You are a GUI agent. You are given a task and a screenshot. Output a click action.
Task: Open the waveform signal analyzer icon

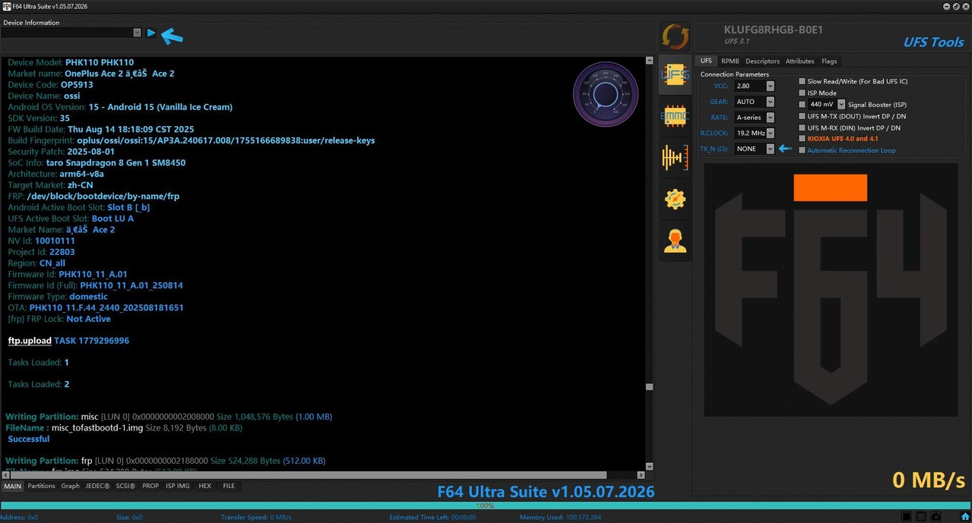pyautogui.click(x=675, y=157)
